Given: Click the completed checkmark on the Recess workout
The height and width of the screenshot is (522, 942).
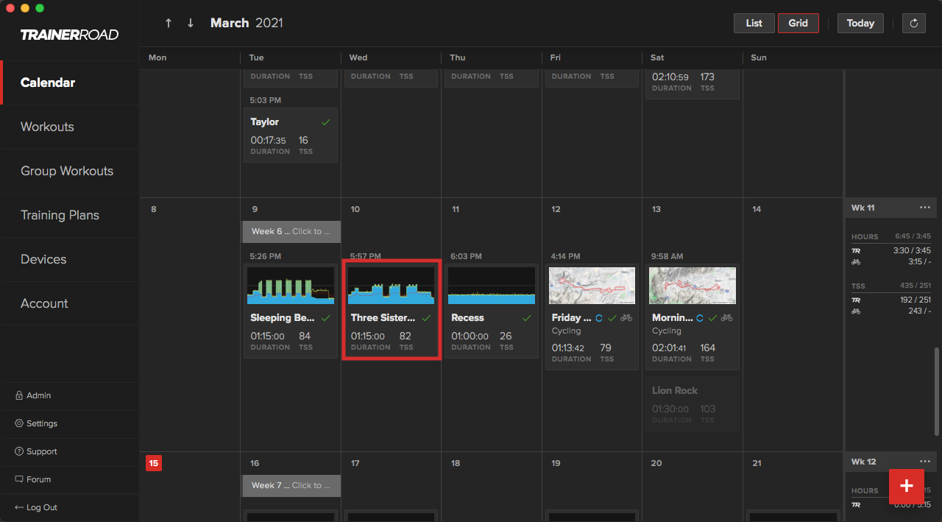Looking at the screenshot, I should 526,318.
